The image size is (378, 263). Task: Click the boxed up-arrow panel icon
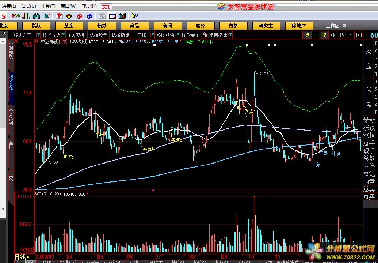351,35
